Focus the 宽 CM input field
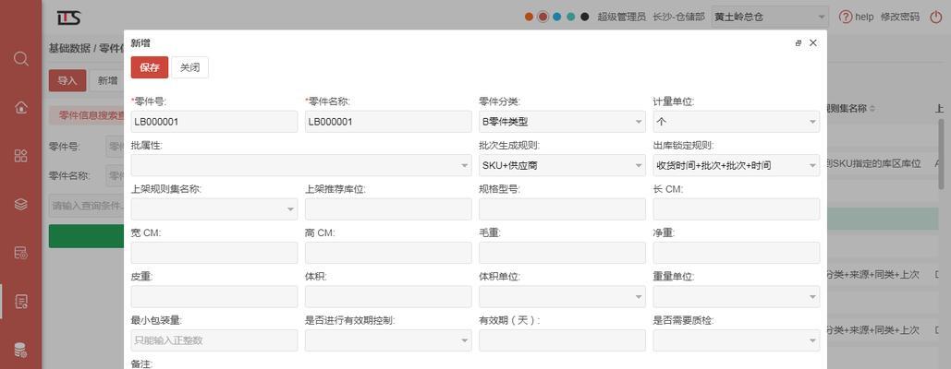This screenshot has height=369, width=951. click(x=214, y=253)
